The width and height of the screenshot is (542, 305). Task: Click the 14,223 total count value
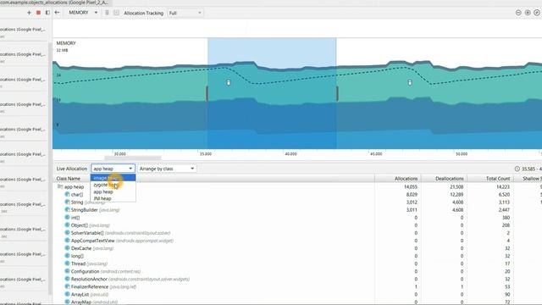coord(502,186)
